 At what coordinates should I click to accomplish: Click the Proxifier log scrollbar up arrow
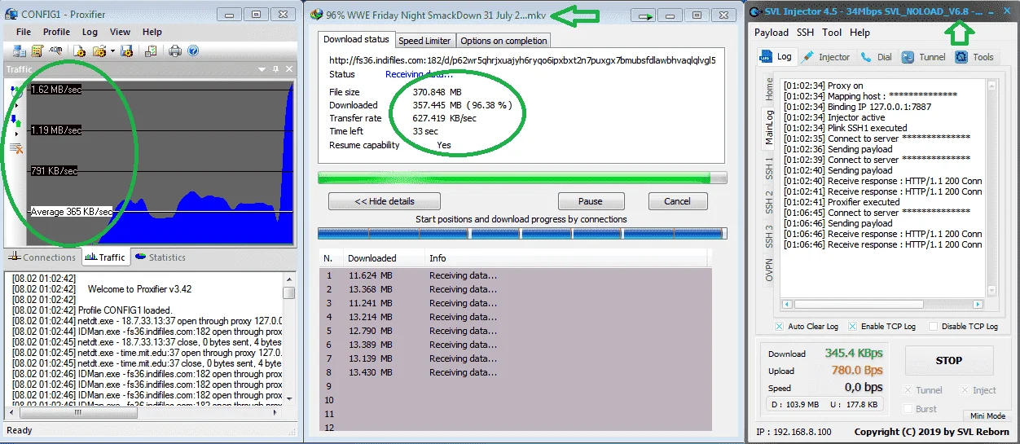289,279
